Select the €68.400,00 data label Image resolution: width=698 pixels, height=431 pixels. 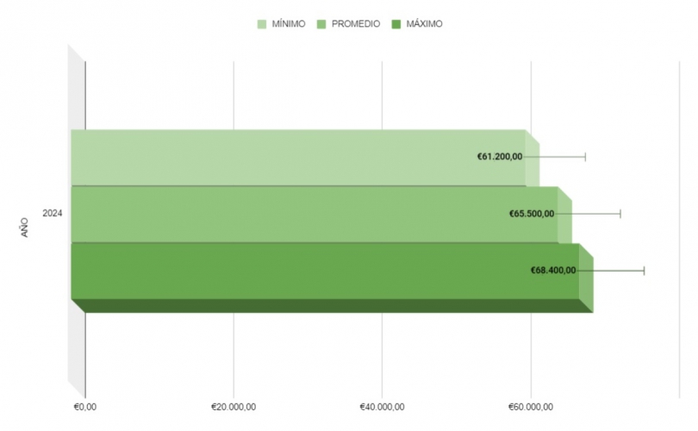coord(553,271)
